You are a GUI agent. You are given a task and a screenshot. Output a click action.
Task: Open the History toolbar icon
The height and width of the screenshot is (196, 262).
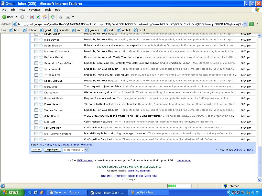coord(52,17)
